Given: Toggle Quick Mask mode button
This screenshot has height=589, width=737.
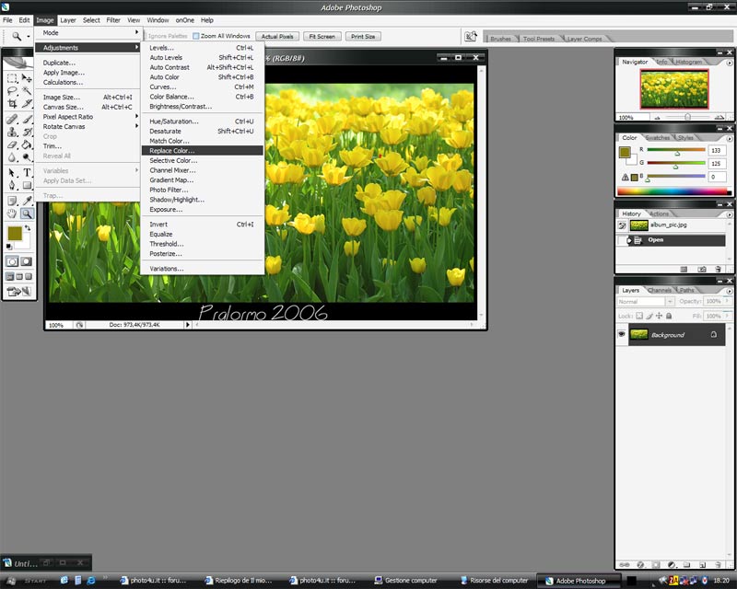Looking at the screenshot, I should tap(27, 261).
